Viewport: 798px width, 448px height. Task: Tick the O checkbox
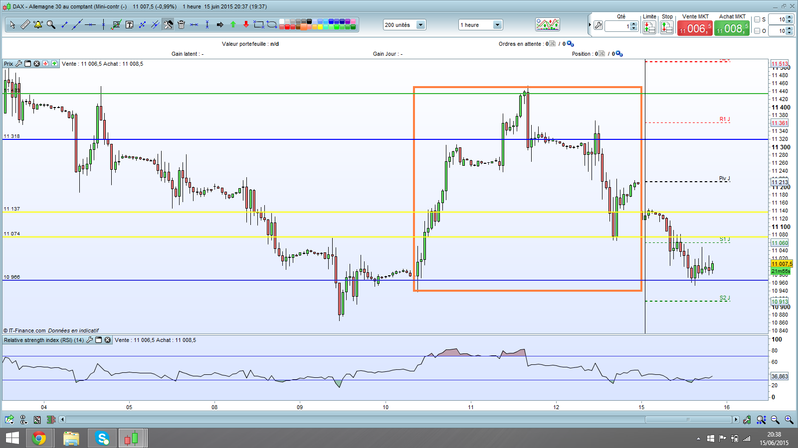[x=757, y=31]
